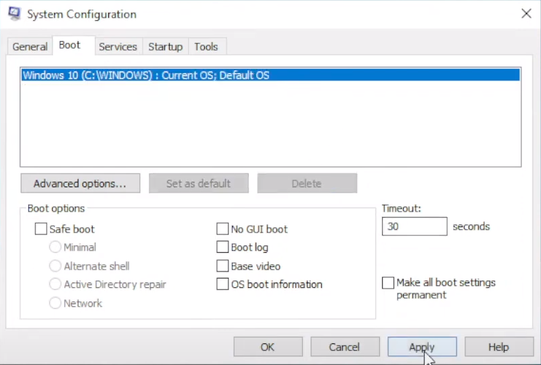This screenshot has width=541, height=365.
Task: Click the System Configuration title bar icon
Action: pos(14,14)
